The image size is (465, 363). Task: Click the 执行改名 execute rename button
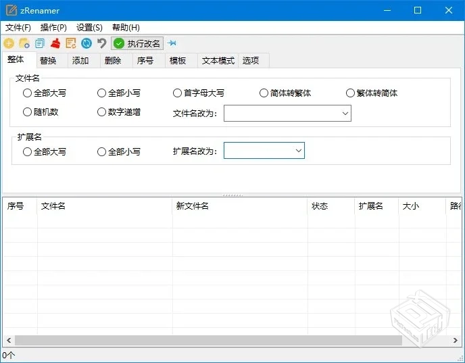(137, 43)
